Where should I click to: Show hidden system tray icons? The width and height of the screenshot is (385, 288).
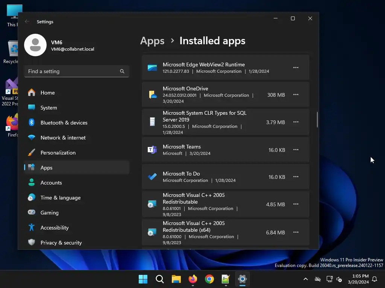click(306, 279)
